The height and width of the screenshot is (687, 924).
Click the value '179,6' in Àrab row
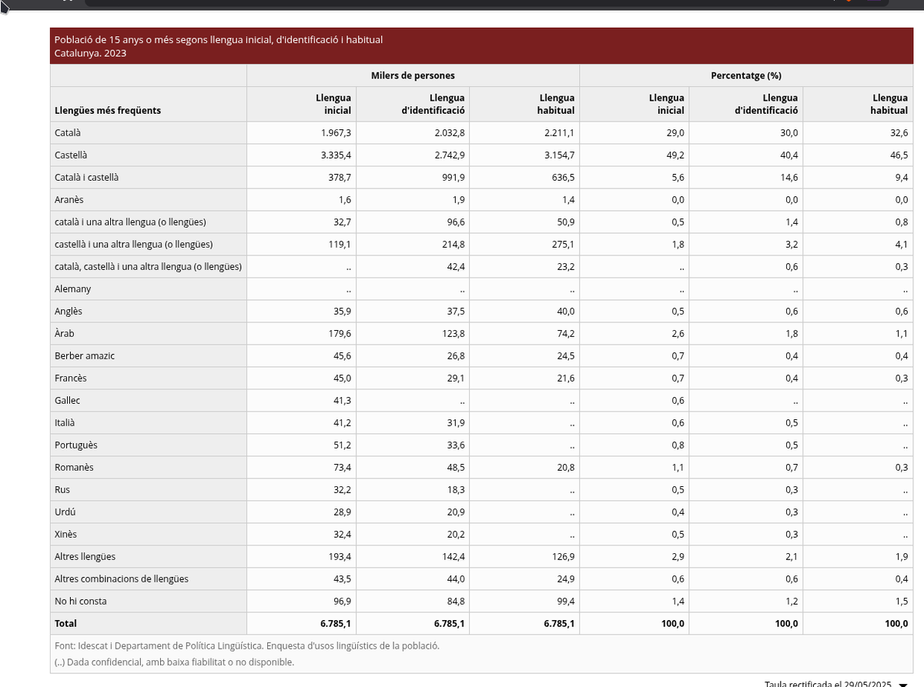[x=340, y=334]
